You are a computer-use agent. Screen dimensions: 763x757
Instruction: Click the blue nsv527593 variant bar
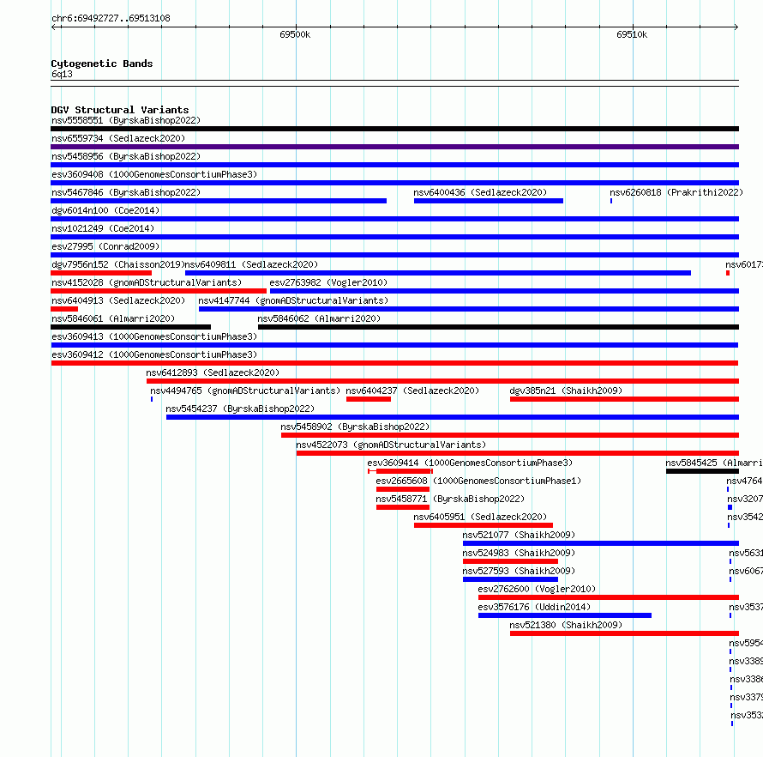tap(510, 579)
